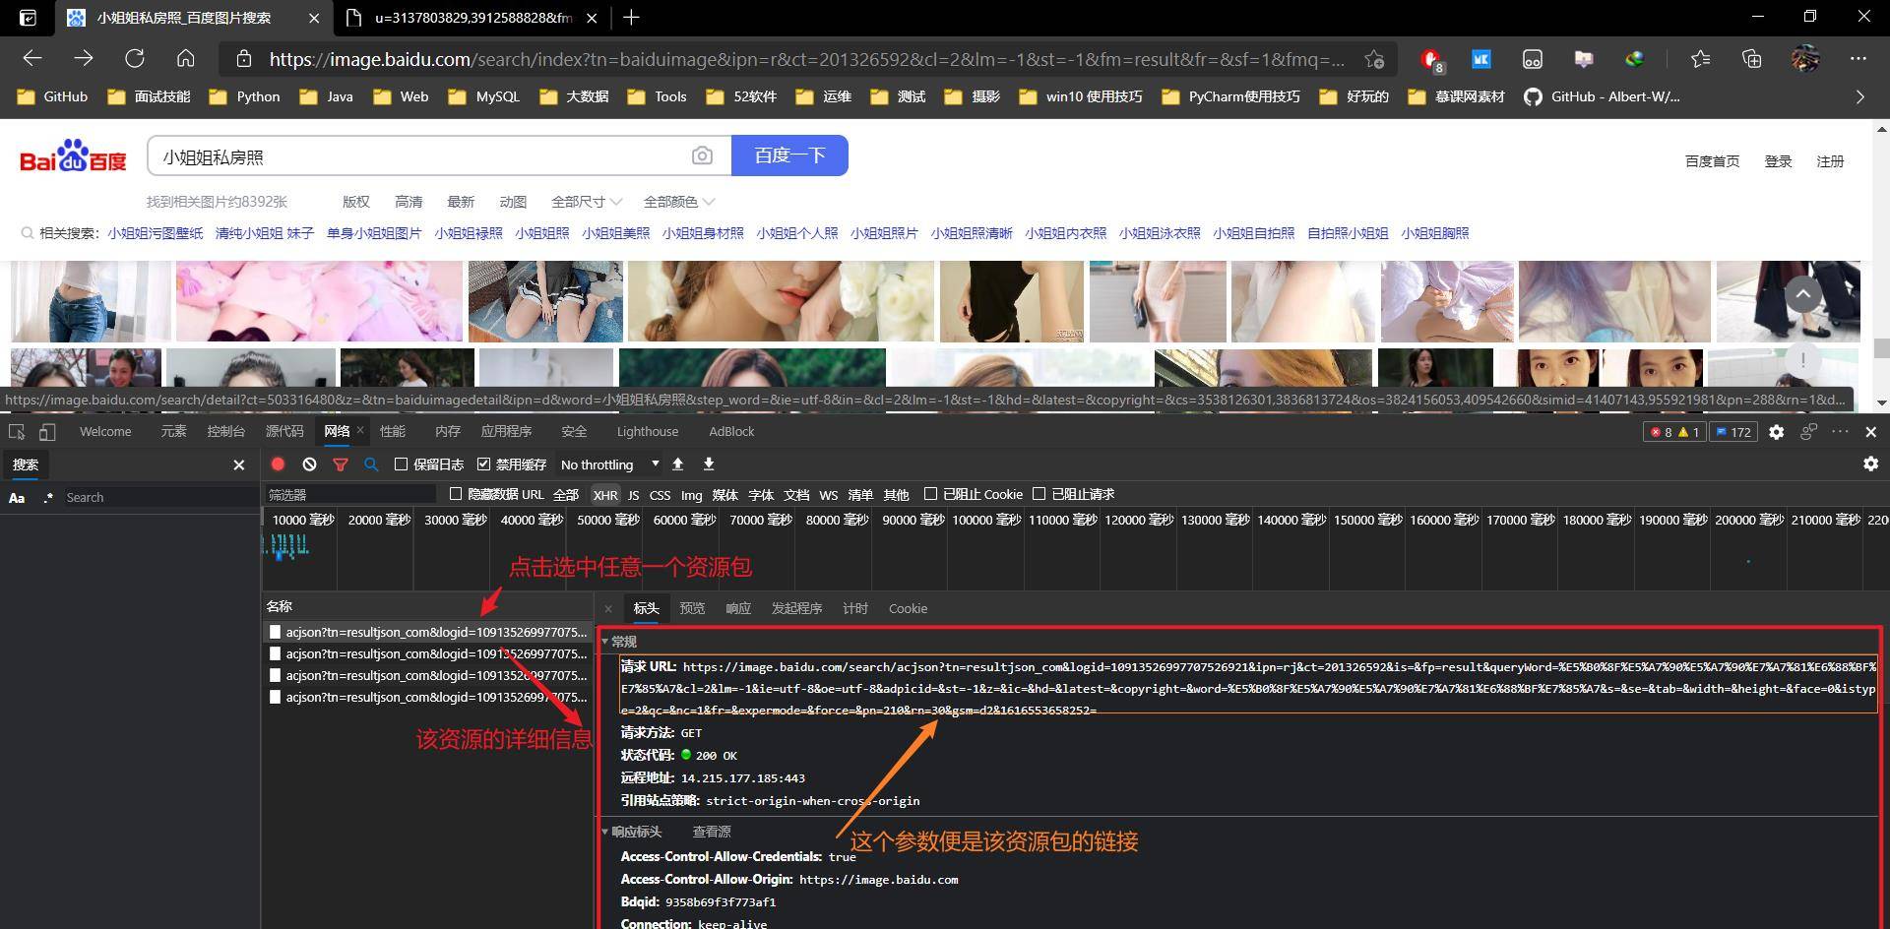Toggle the network filter funnel icon
1890x929 pixels.
pyautogui.click(x=341, y=464)
